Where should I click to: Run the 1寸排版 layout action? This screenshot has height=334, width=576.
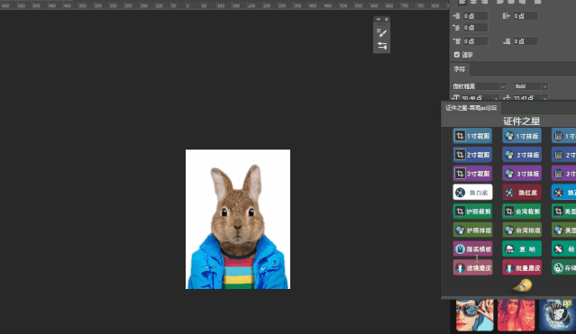[x=522, y=136]
